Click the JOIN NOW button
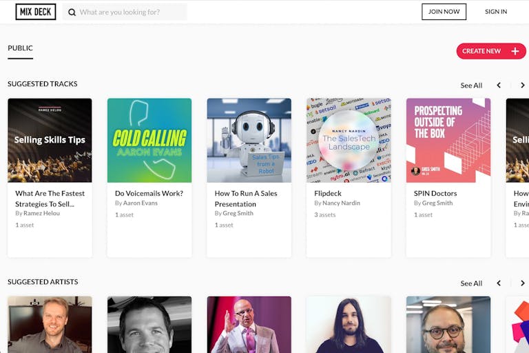 tap(444, 12)
